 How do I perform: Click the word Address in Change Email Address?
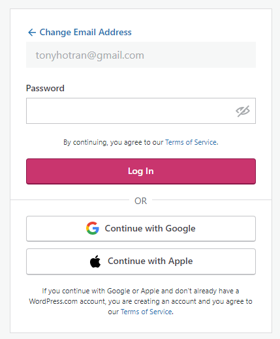pyautogui.click(x=115, y=32)
